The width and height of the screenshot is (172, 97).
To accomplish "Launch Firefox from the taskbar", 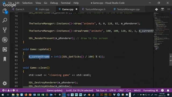I will click(26, 95).
